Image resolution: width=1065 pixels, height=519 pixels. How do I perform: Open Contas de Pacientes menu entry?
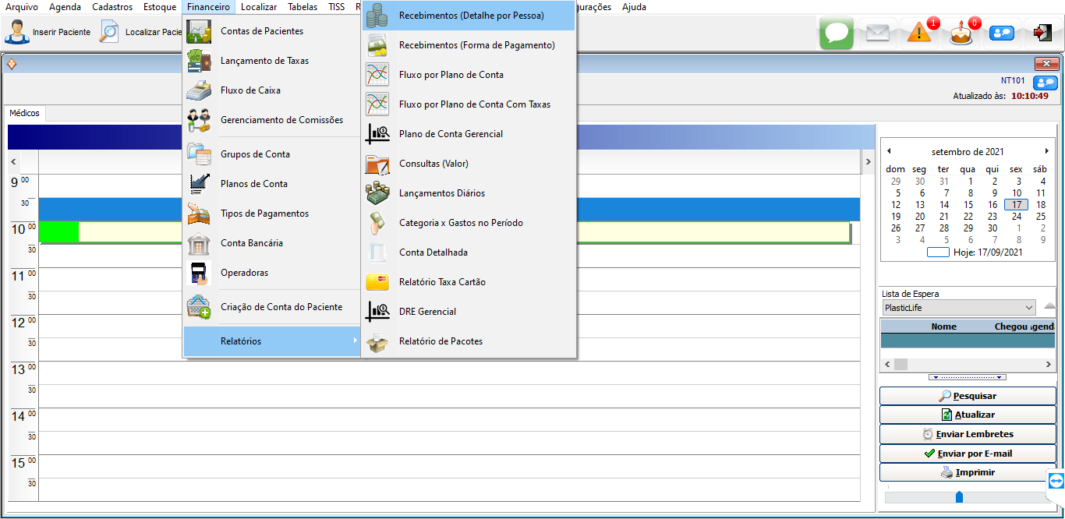point(262,31)
